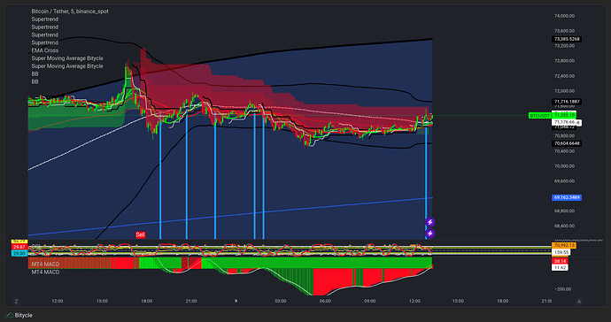611x322 pixels.
Task: Click the Bitcoin / Tether chart title legend
Action: 70,11
